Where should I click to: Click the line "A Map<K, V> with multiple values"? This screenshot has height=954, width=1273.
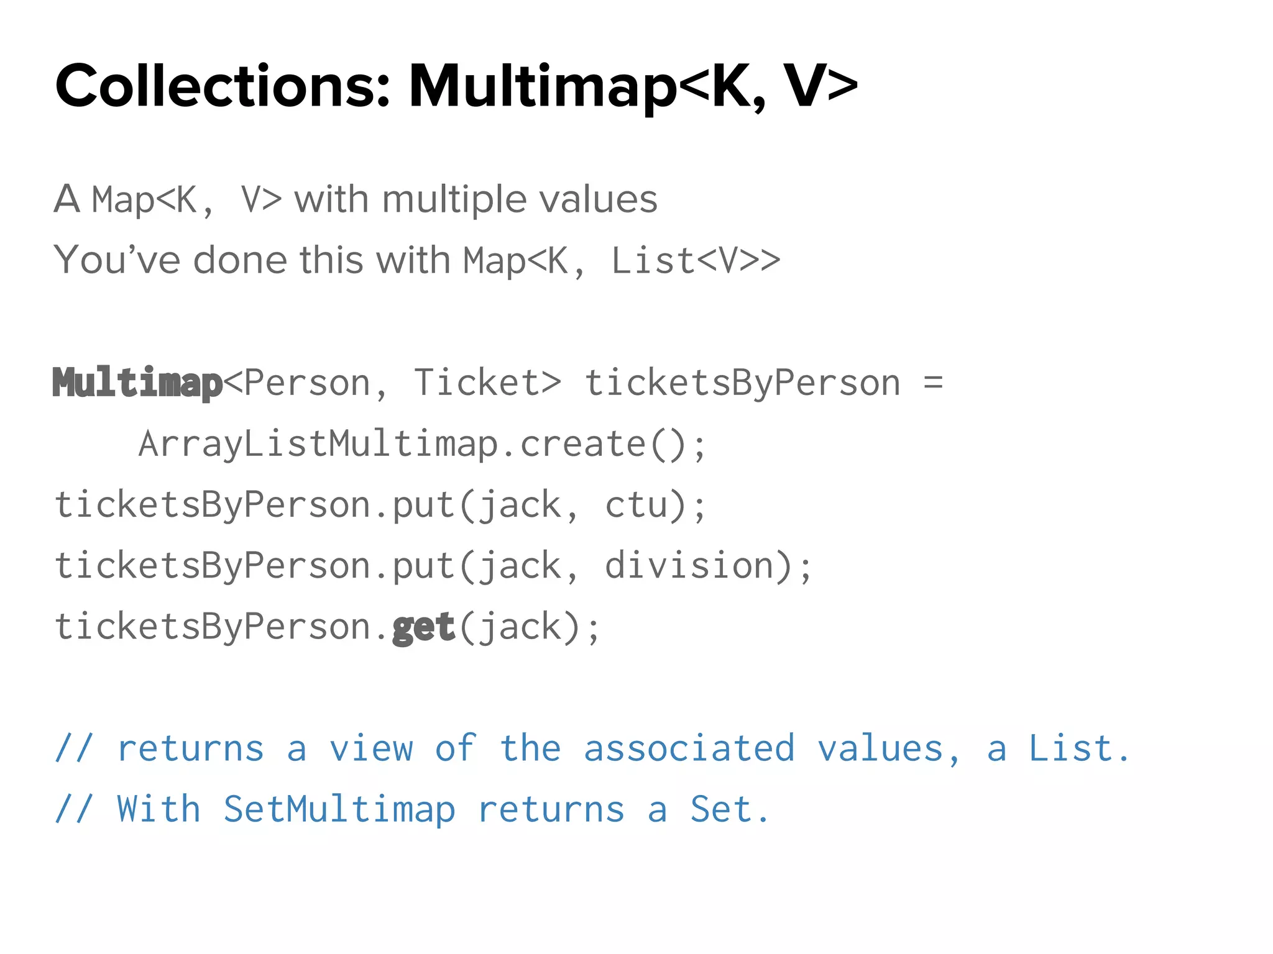(x=355, y=200)
